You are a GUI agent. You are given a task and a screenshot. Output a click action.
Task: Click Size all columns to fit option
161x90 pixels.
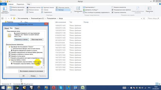click(x=96, y=12)
